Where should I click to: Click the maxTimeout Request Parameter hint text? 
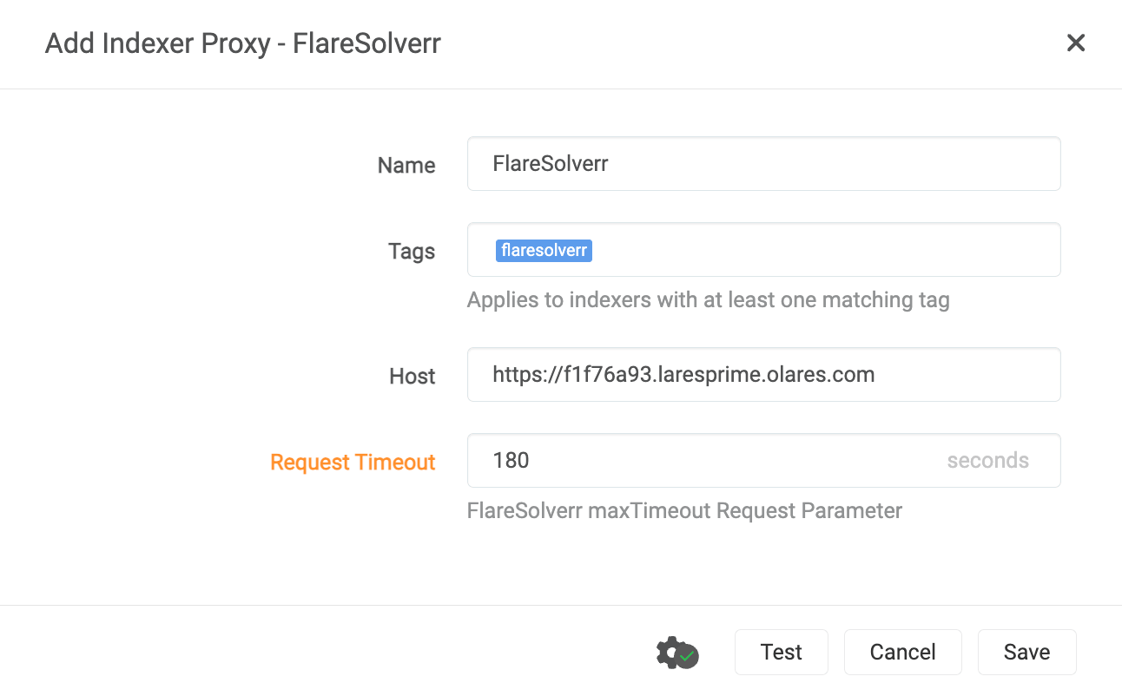tap(684, 510)
